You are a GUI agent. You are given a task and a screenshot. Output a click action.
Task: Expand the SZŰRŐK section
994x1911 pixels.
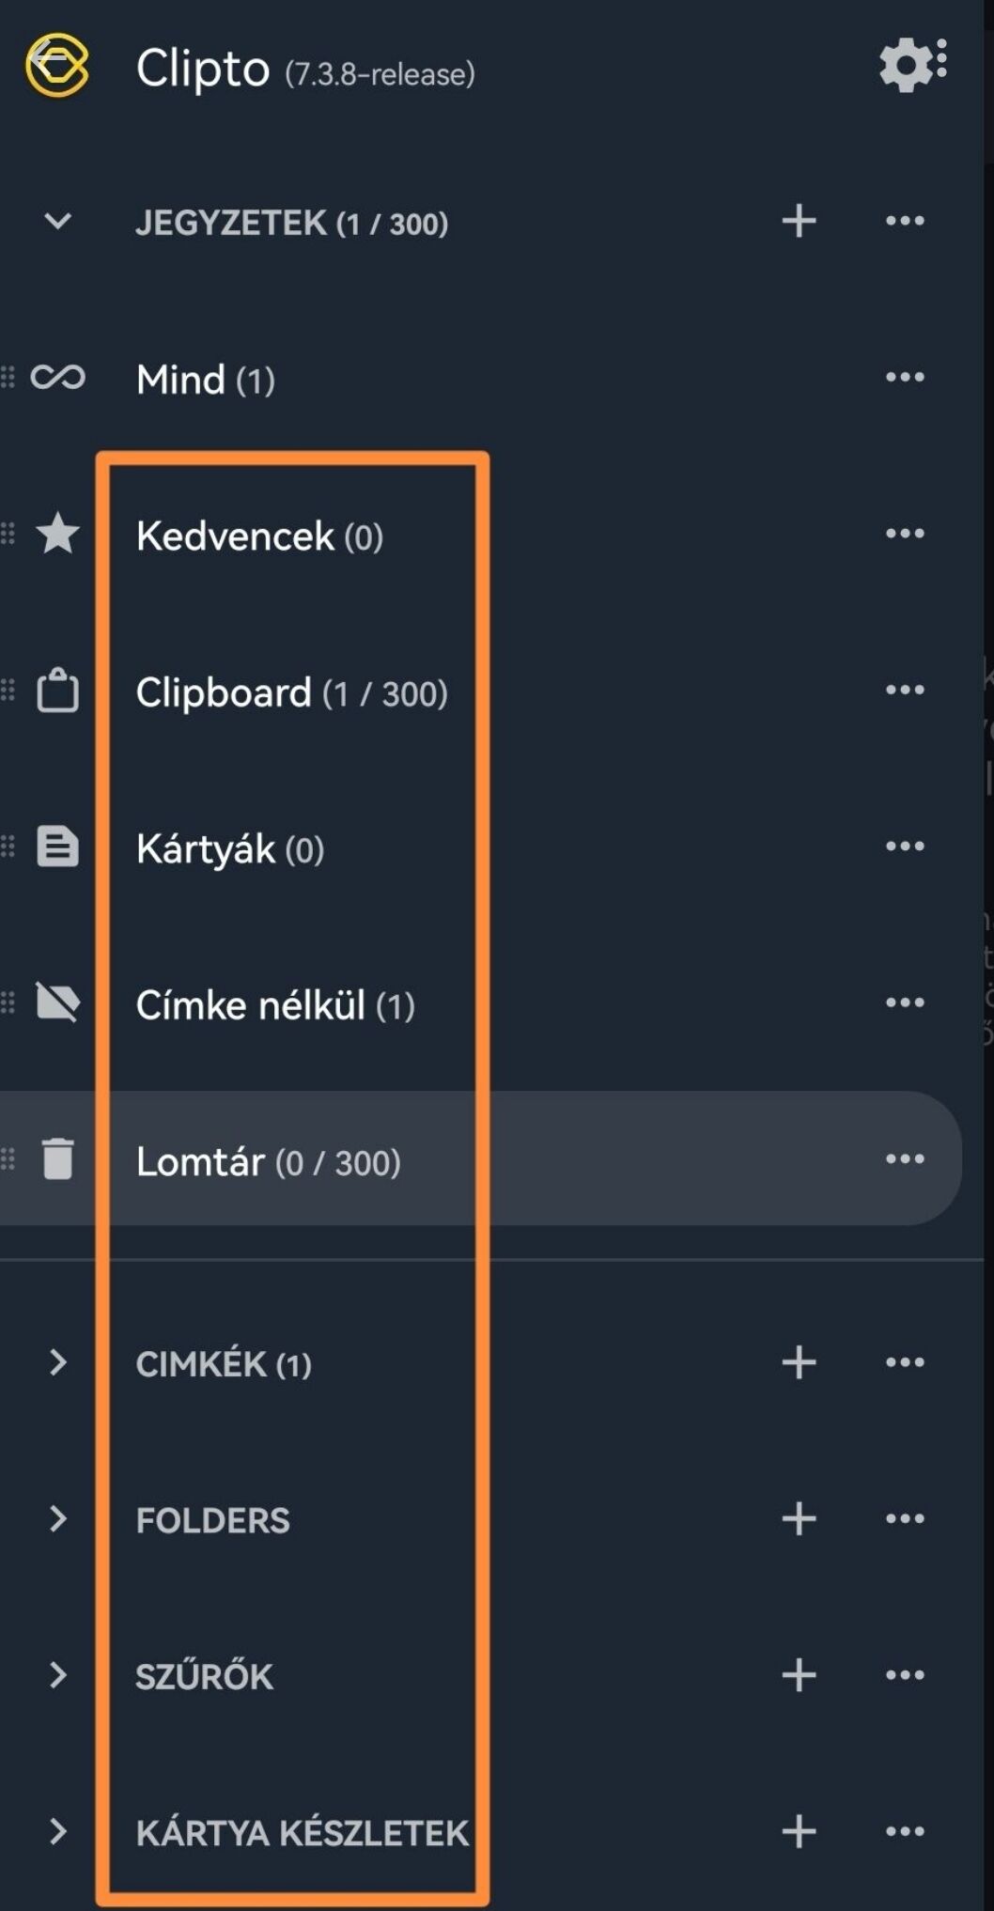(57, 1675)
